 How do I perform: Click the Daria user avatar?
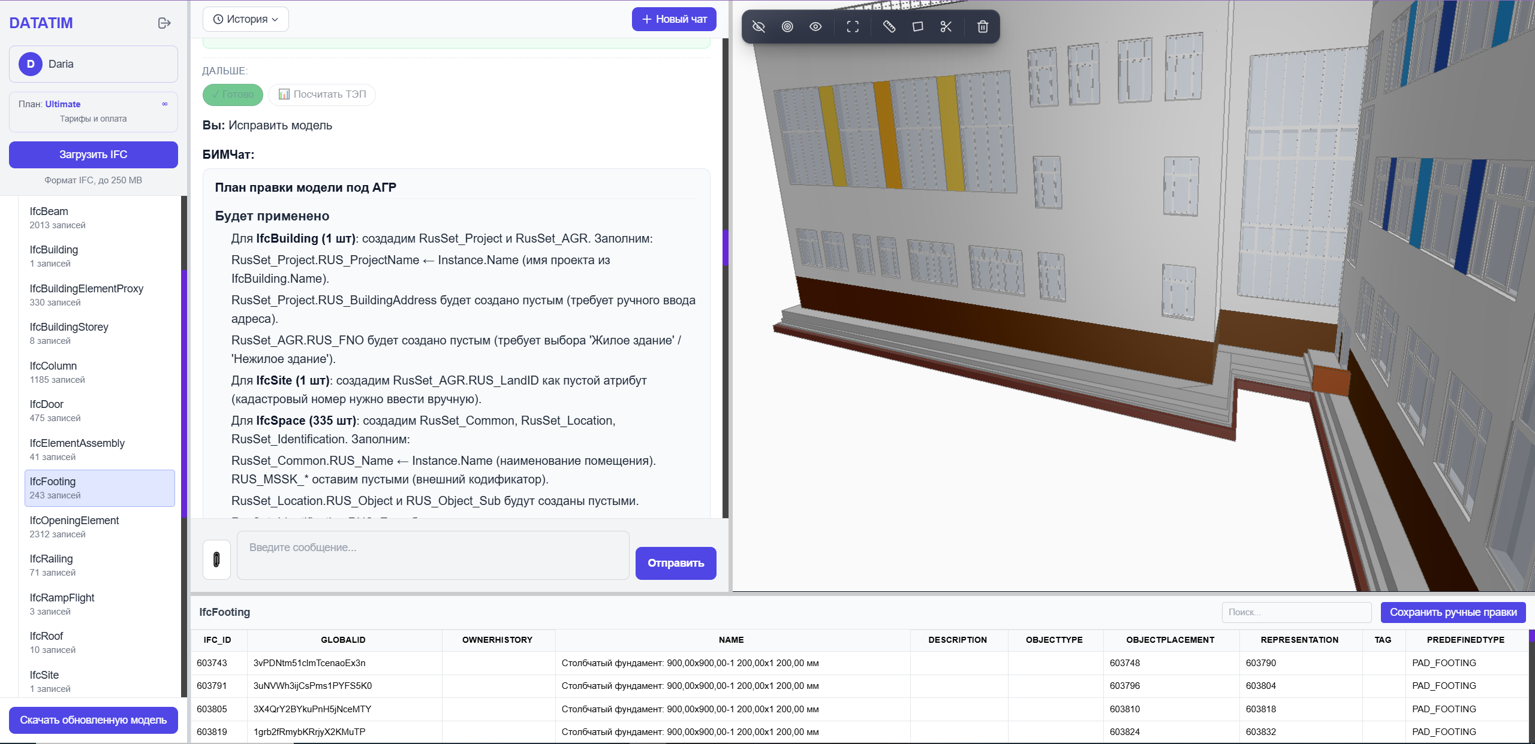click(31, 64)
